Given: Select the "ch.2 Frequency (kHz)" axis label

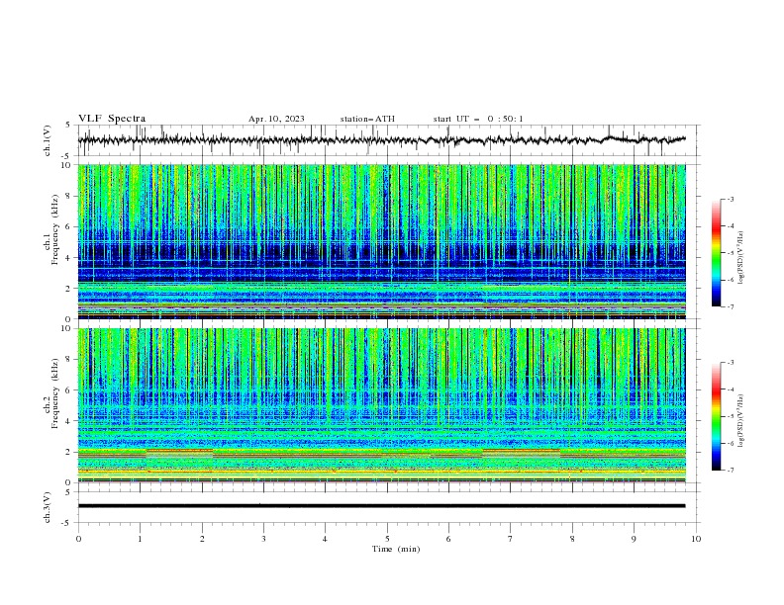Looking at the screenshot, I should pos(51,392).
